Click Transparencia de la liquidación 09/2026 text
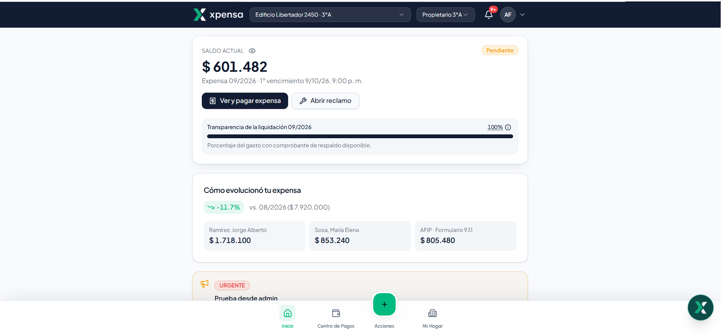The image size is (721, 333). coord(259,127)
